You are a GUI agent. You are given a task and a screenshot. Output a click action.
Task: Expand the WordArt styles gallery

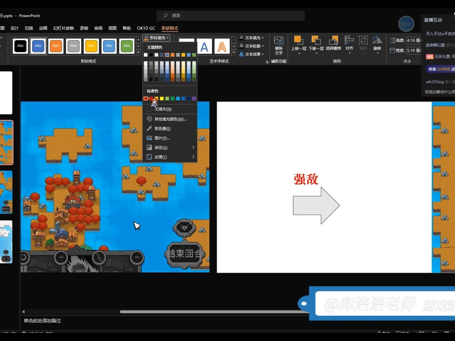tap(234, 52)
